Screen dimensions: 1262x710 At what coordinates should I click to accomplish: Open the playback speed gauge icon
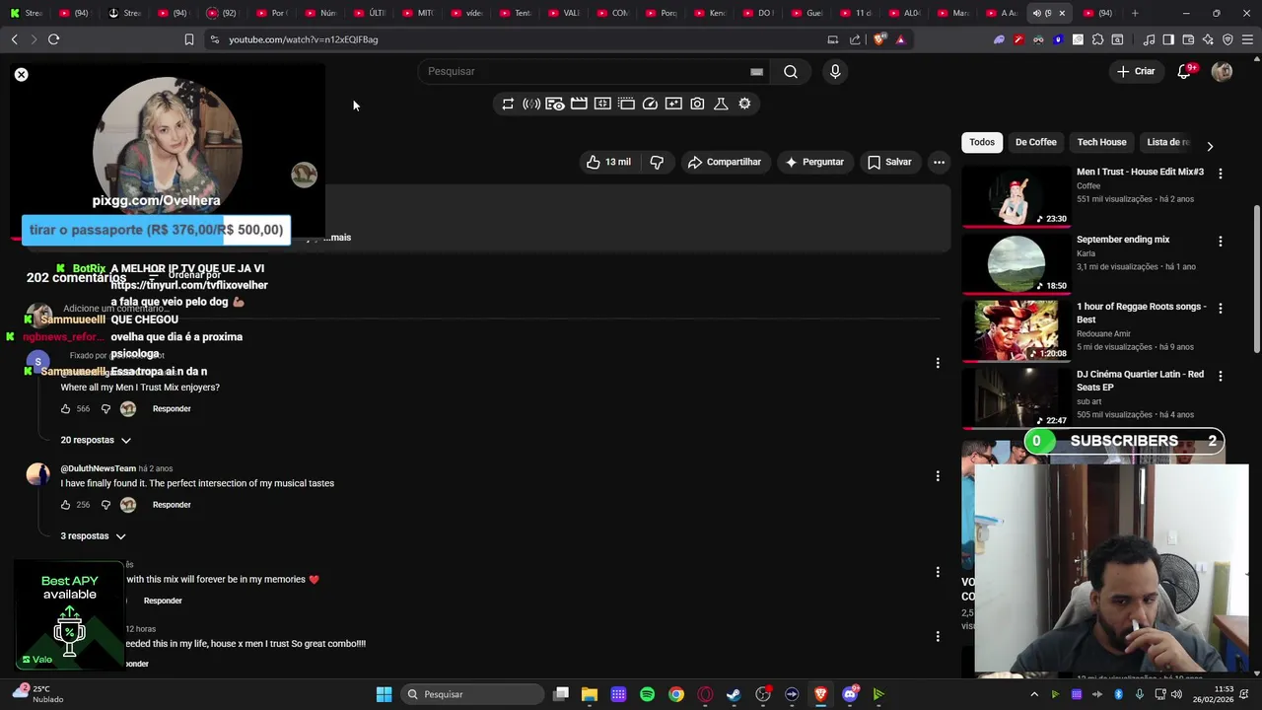pos(650,104)
